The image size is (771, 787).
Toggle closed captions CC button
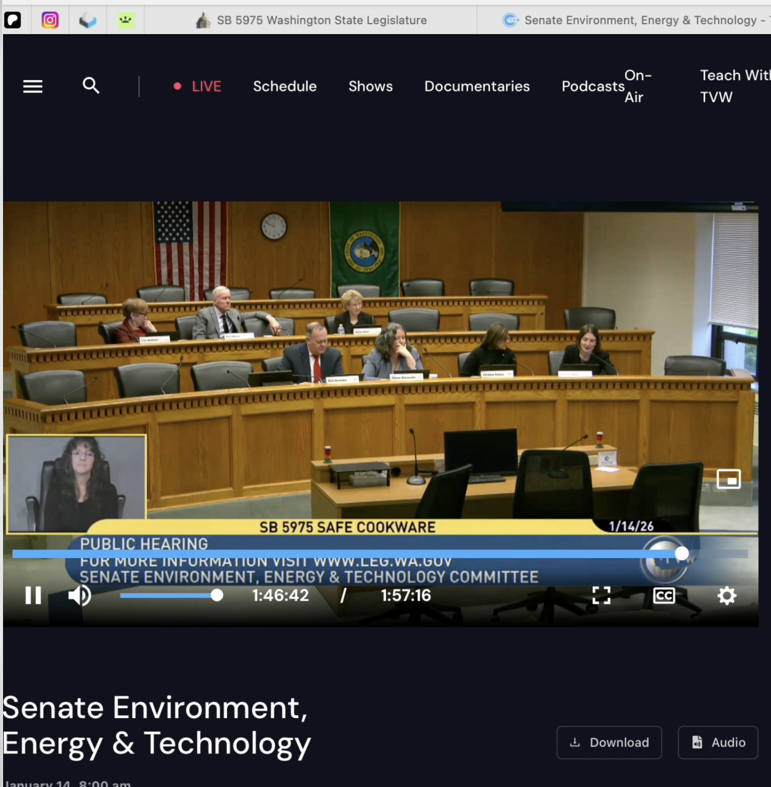pos(663,596)
